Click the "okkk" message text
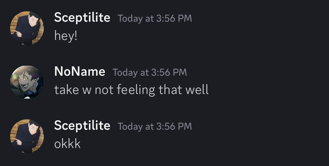The height and width of the screenshot is (166, 329). point(67,144)
